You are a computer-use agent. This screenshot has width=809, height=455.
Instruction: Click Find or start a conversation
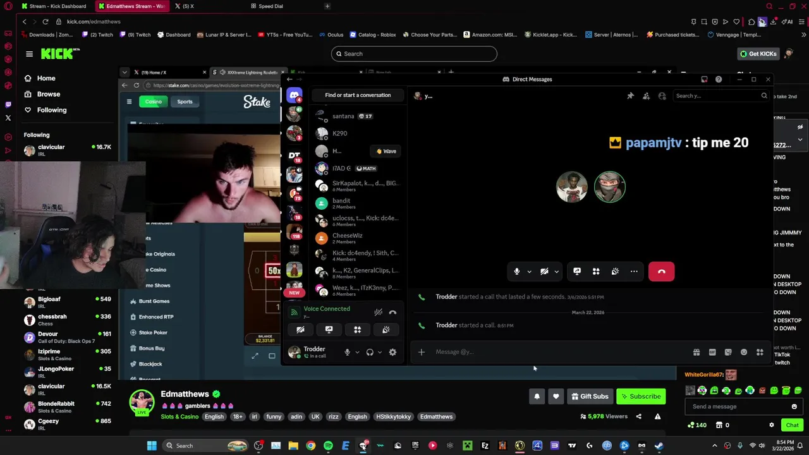[358, 95]
